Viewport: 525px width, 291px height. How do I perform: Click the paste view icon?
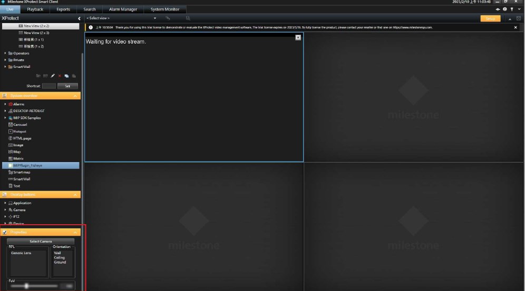[x=74, y=76]
